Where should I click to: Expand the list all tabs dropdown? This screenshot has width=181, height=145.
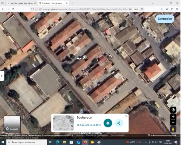pos(152,3)
